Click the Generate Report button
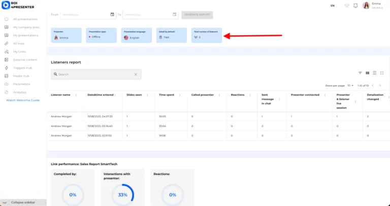Viewport: 390px width, 206px height. coord(197,15)
